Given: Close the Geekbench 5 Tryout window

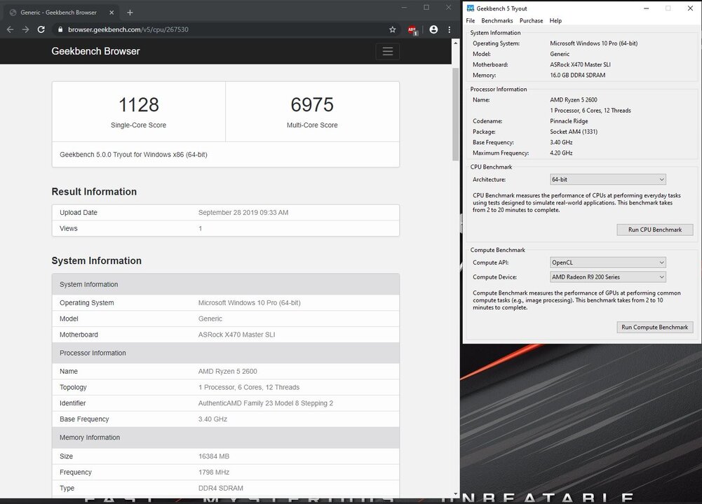Looking at the screenshot, I should click(x=690, y=8).
